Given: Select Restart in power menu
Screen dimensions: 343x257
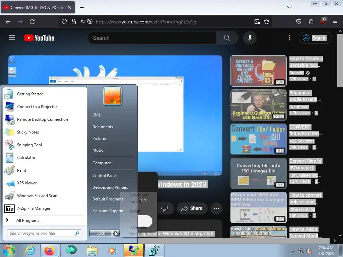Looking at the screenshot, I should 135,211.
